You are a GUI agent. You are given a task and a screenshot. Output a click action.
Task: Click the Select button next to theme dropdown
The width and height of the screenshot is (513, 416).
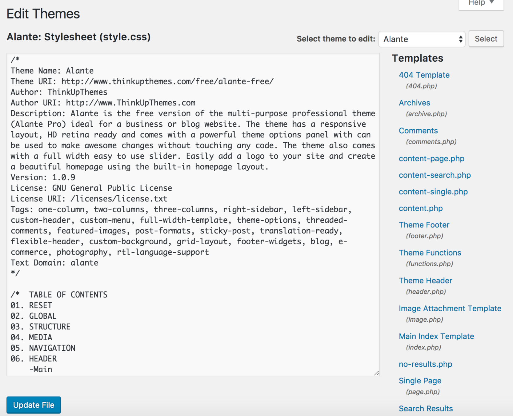(x=486, y=39)
